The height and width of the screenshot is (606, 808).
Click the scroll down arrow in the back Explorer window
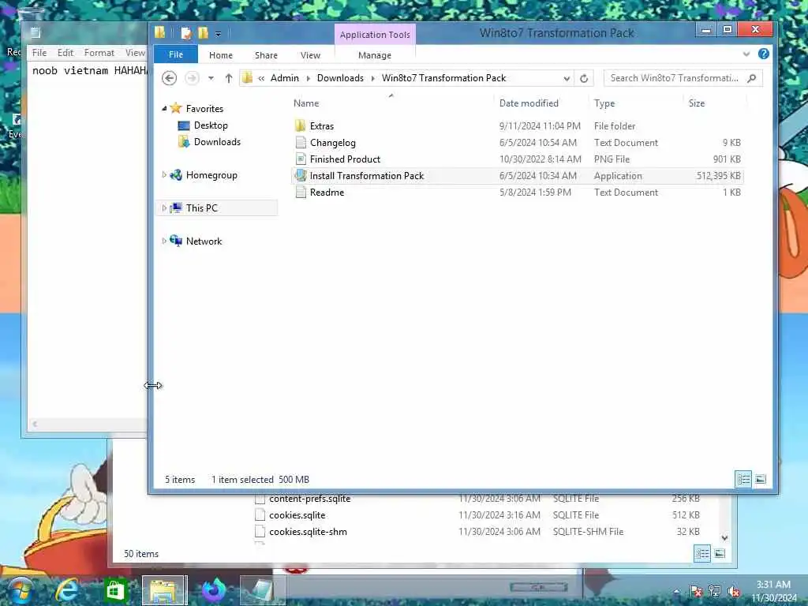point(724,538)
